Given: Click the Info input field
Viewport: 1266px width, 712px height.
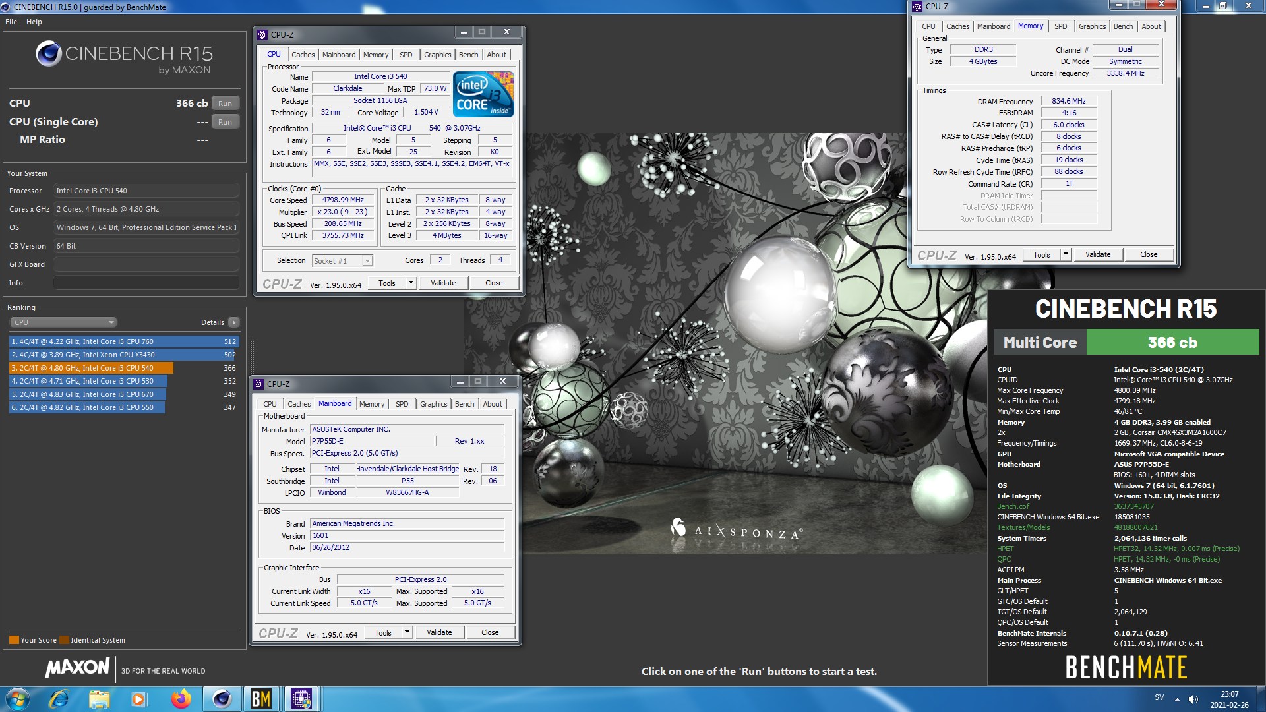Looking at the screenshot, I should click(146, 283).
